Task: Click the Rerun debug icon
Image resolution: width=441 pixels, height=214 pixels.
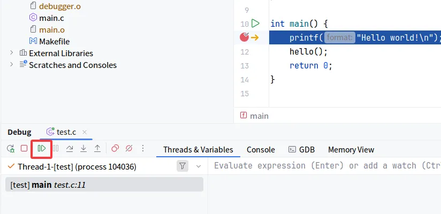Action: 11,149
